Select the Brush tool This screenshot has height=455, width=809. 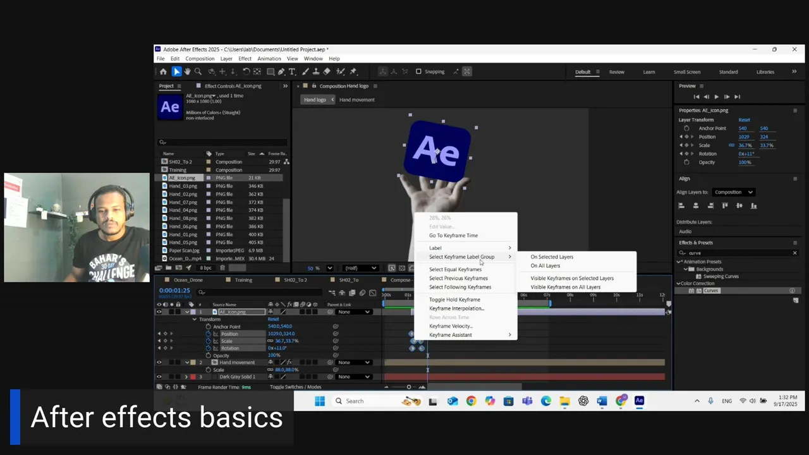[x=305, y=71]
